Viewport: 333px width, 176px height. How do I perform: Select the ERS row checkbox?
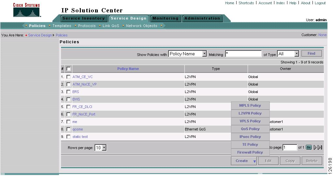(68, 92)
